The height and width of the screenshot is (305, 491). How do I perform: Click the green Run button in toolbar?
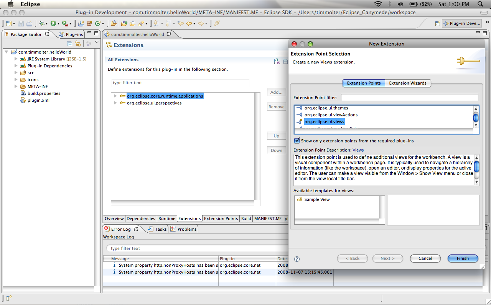tap(53, 23)
